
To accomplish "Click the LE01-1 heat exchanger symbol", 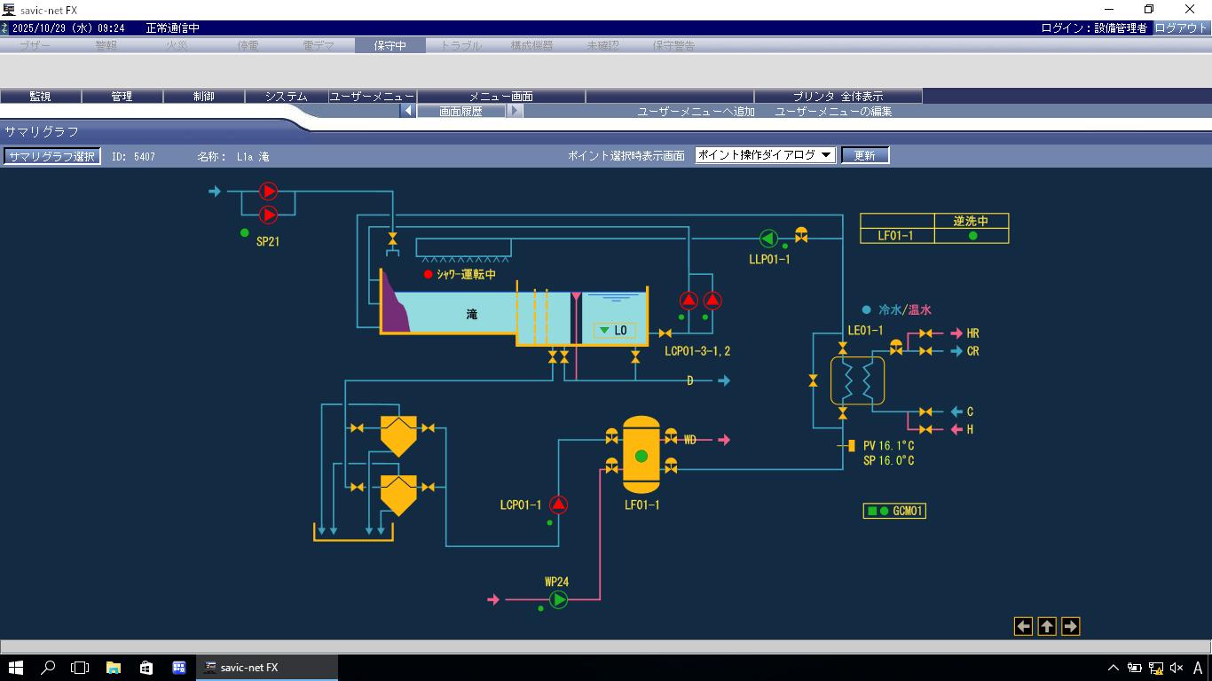I will coord(857,381).
